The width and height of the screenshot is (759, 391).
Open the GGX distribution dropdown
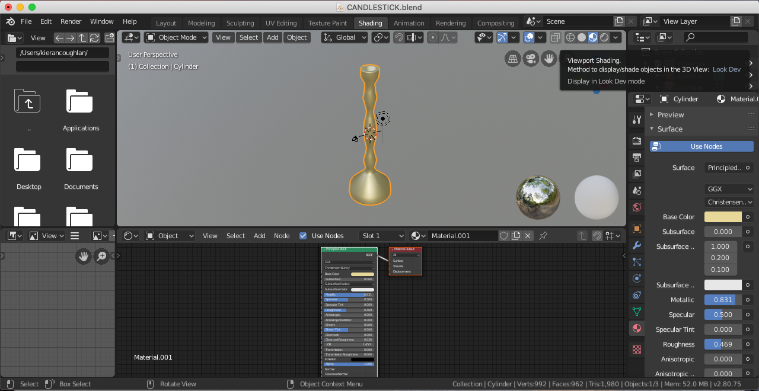729,189
